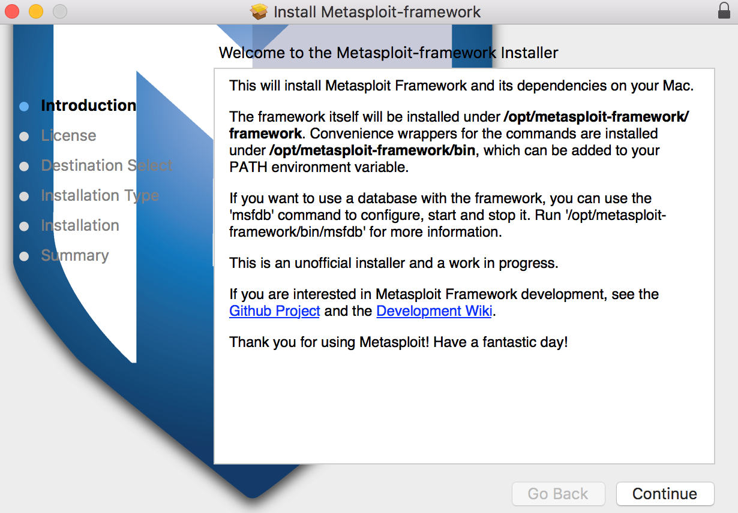
Task: Select the Installation Type step
Action: pyautogui.click(x=100, y=196)
